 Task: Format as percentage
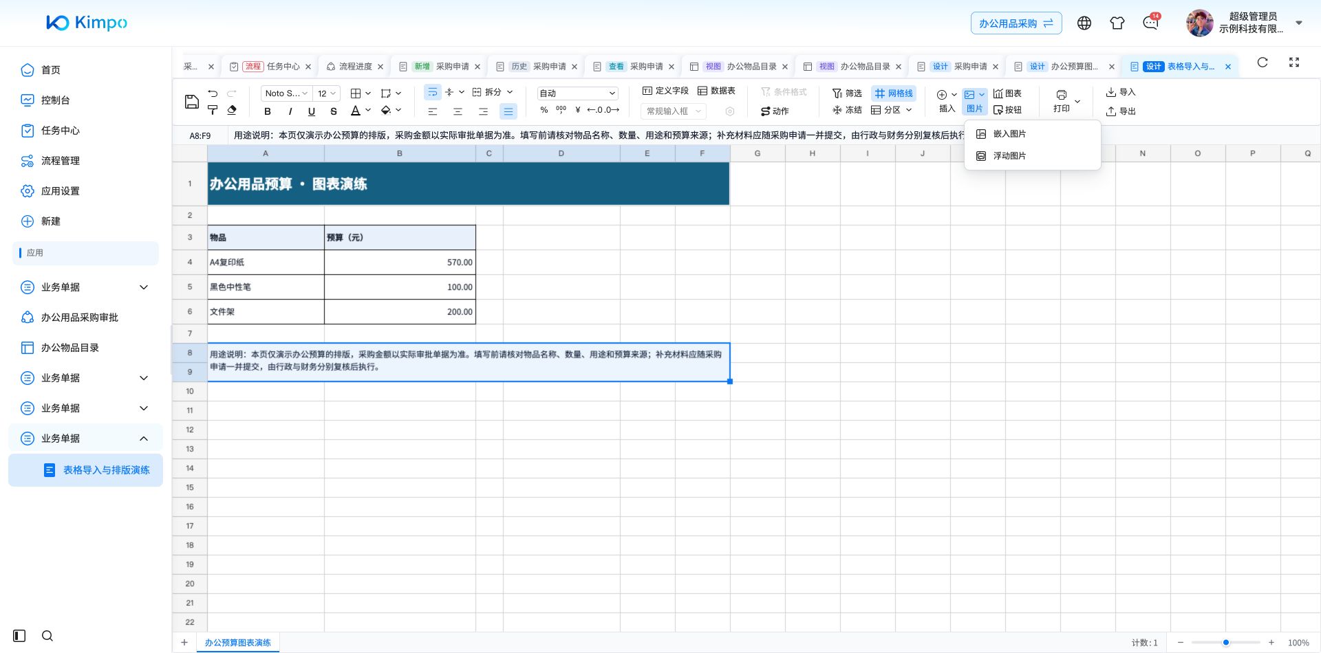point(544,110)
